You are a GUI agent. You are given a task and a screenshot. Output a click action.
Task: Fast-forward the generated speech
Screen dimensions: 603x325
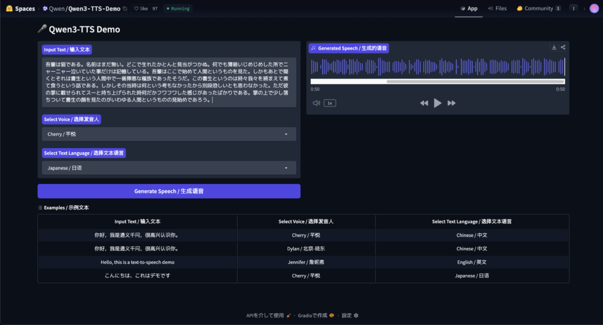[452, 103]
